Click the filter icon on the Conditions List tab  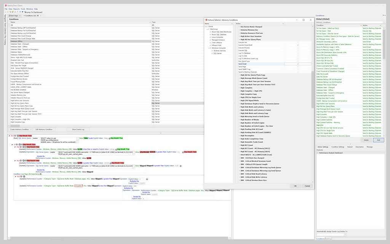(x=24, y=16)
